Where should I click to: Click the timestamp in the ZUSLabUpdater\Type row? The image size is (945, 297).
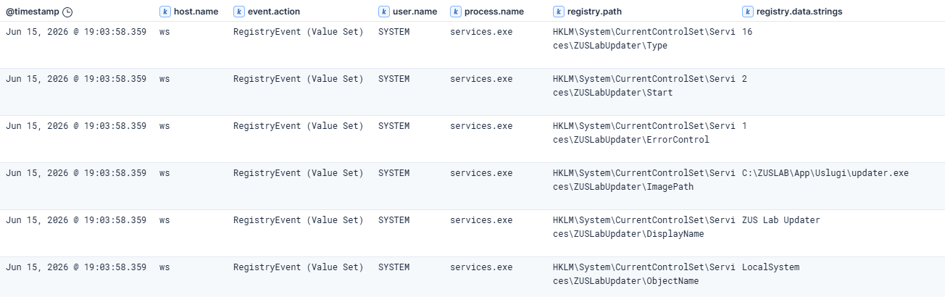(76, 32)
